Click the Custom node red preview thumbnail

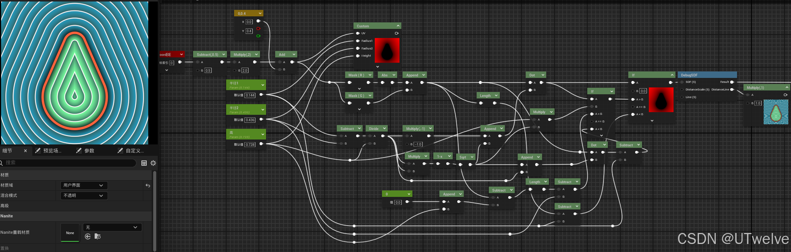[x=387, y=50]
